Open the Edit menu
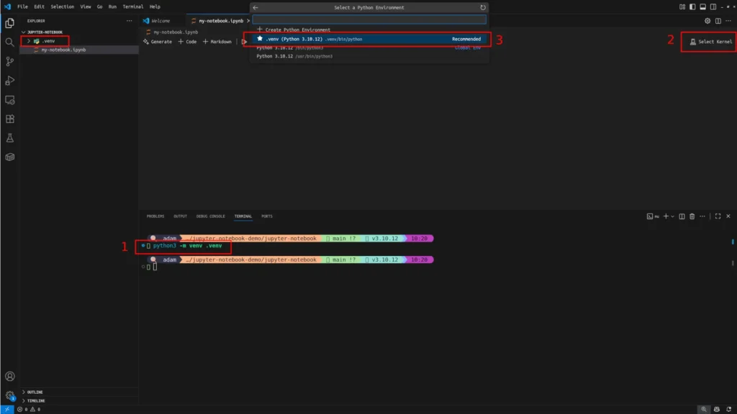Image resolution: width=737 pixels, height=414 pixels. [x=39, y=6]
